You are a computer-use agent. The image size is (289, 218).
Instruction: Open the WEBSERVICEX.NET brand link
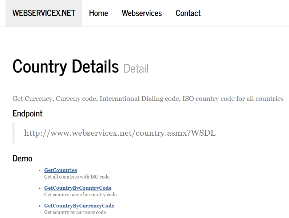(x=44, y=13)
